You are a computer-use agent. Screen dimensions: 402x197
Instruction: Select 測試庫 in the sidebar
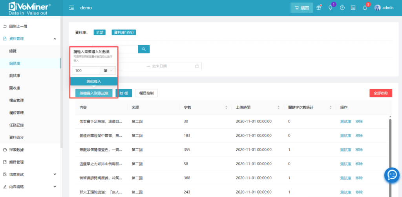point(15,75)
